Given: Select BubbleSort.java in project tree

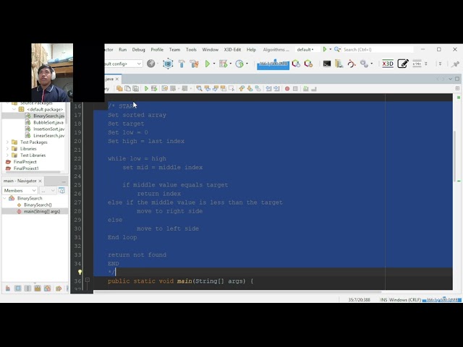Looking at the screenshot, I should click(x=48, y=122).
